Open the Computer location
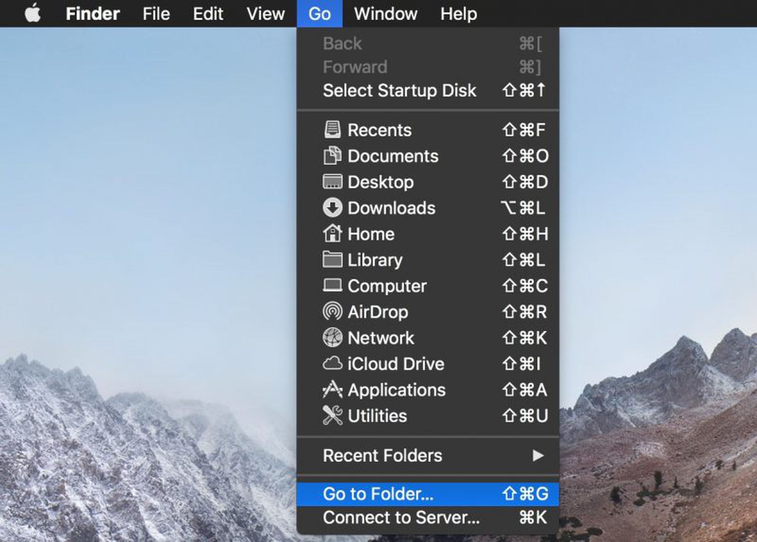757x542 pixels. pyautogui.click(x=387, y=286)
